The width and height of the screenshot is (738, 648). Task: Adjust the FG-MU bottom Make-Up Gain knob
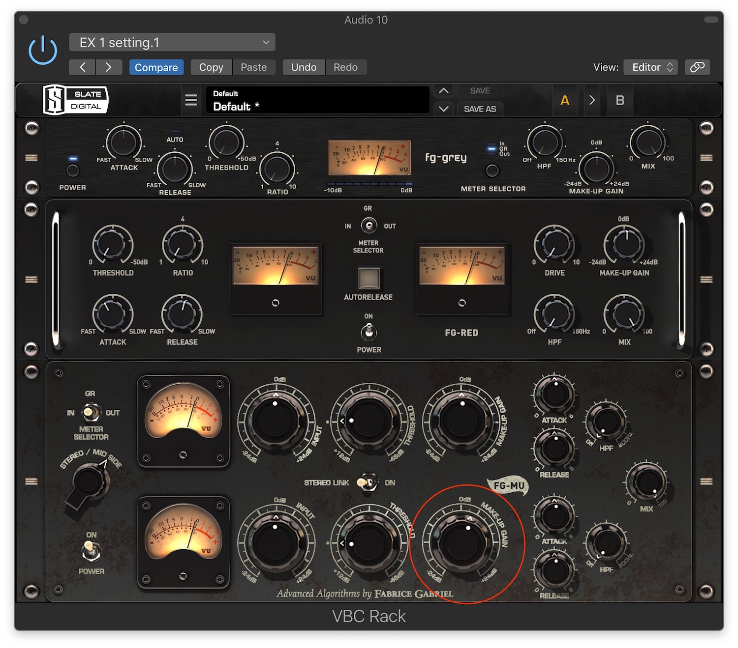tap(462, 543)
